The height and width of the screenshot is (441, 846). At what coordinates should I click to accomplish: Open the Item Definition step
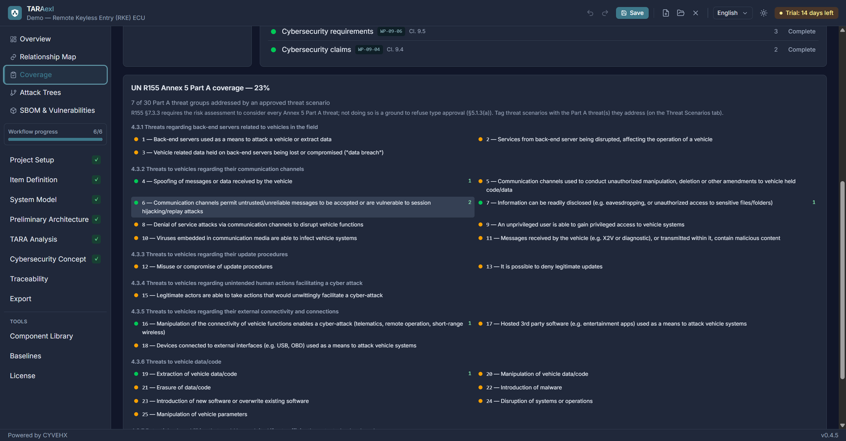(x=56, y=180)
